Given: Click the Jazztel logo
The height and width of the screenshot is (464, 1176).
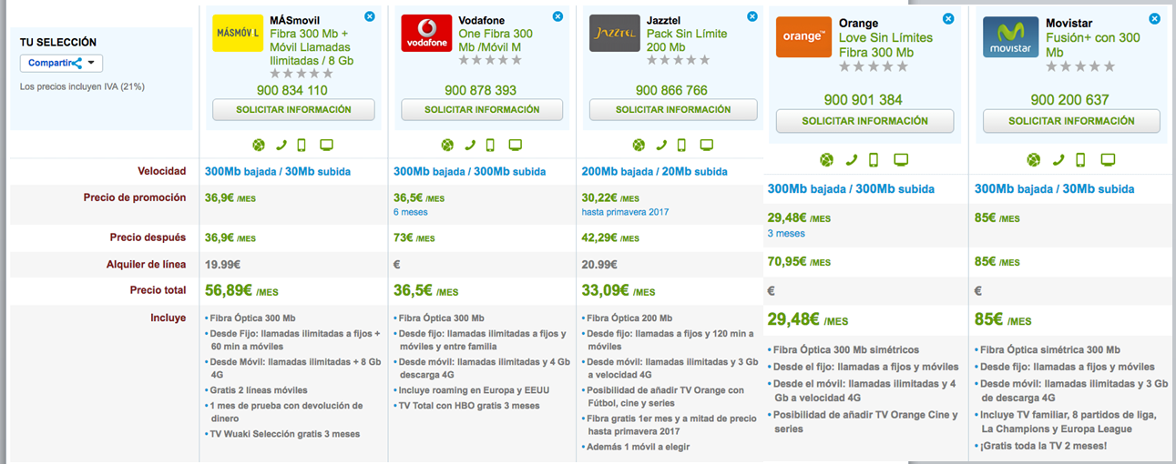Looking at the screenshot, I should coord(615,33).
